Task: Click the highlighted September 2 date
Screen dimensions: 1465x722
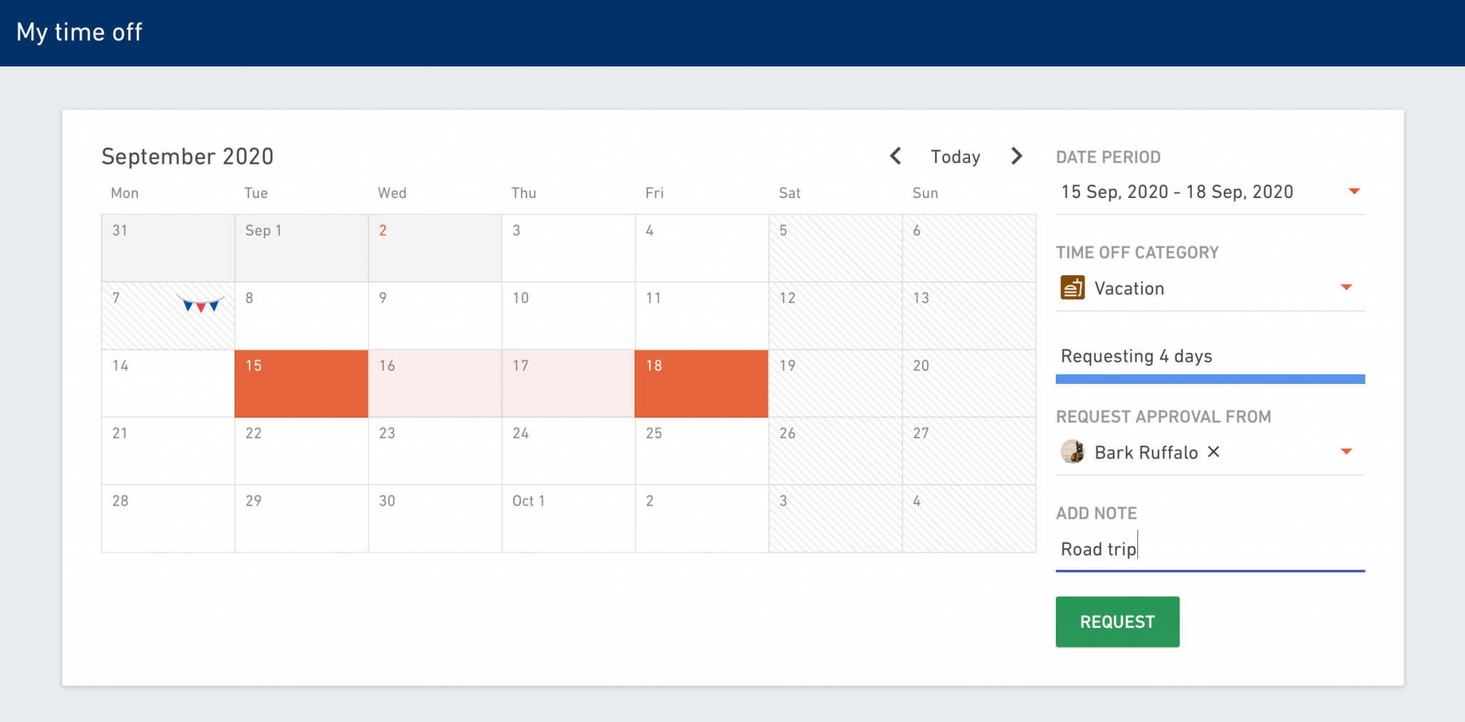Action: (383, 230)
